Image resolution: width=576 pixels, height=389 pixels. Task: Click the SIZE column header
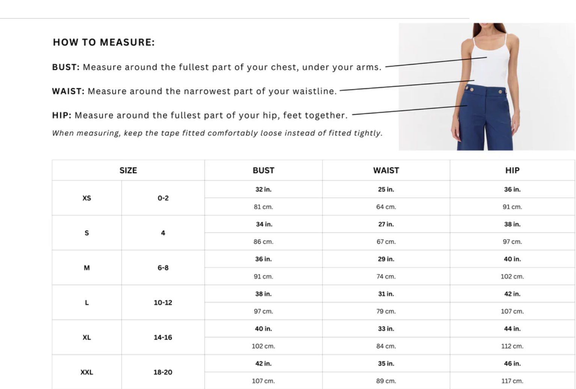(x=128, y=170)
